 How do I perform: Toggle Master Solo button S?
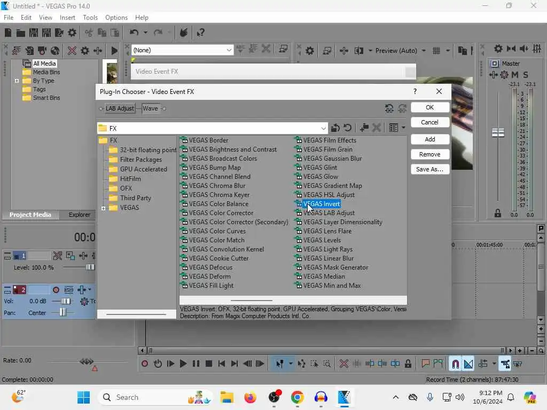tap(526, 75)
